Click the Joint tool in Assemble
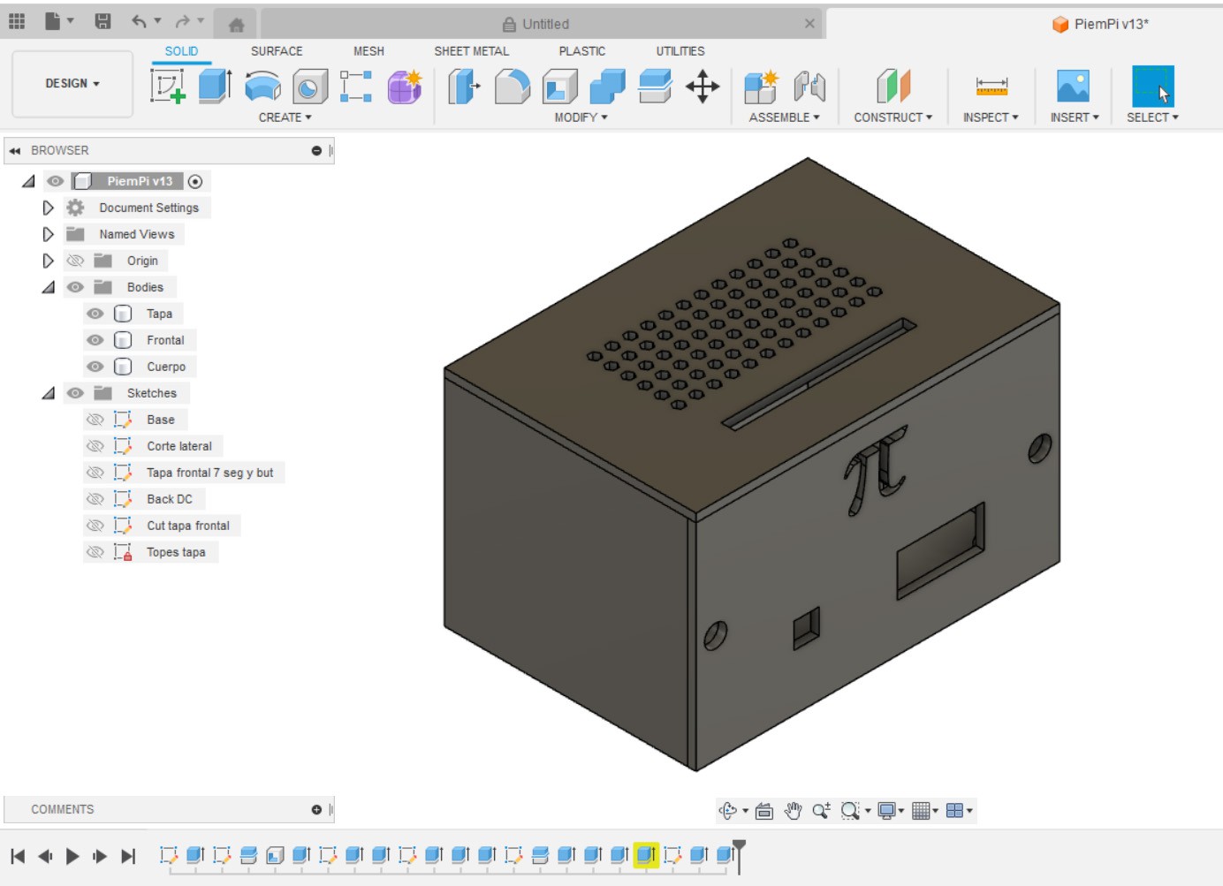The height and width of the screenshot is (886, 1223). (x=809, y=87)
